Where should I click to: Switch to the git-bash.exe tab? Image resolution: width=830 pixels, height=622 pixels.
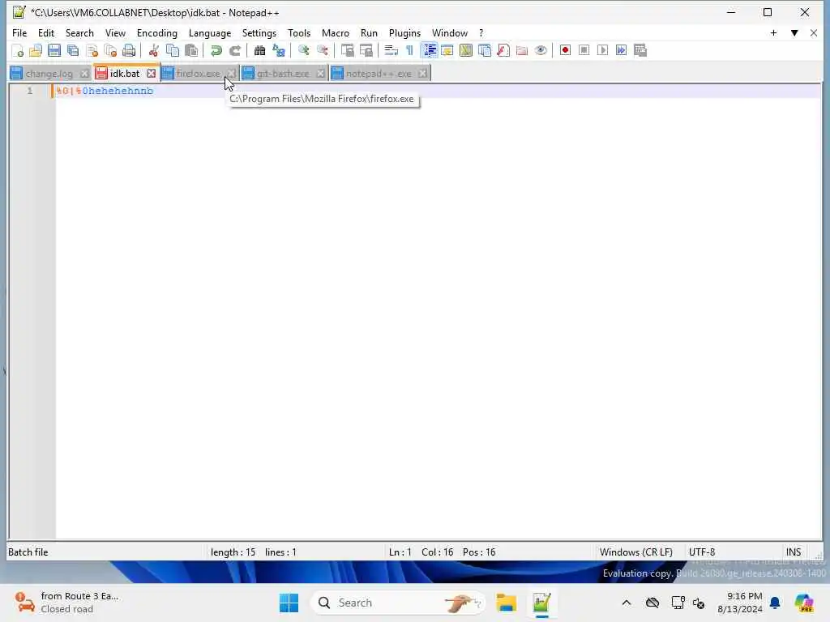tap(283, 74)
